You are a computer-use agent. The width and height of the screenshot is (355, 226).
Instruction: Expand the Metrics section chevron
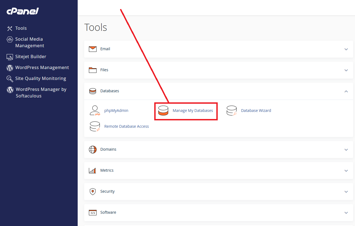click(x=346, y=171)
